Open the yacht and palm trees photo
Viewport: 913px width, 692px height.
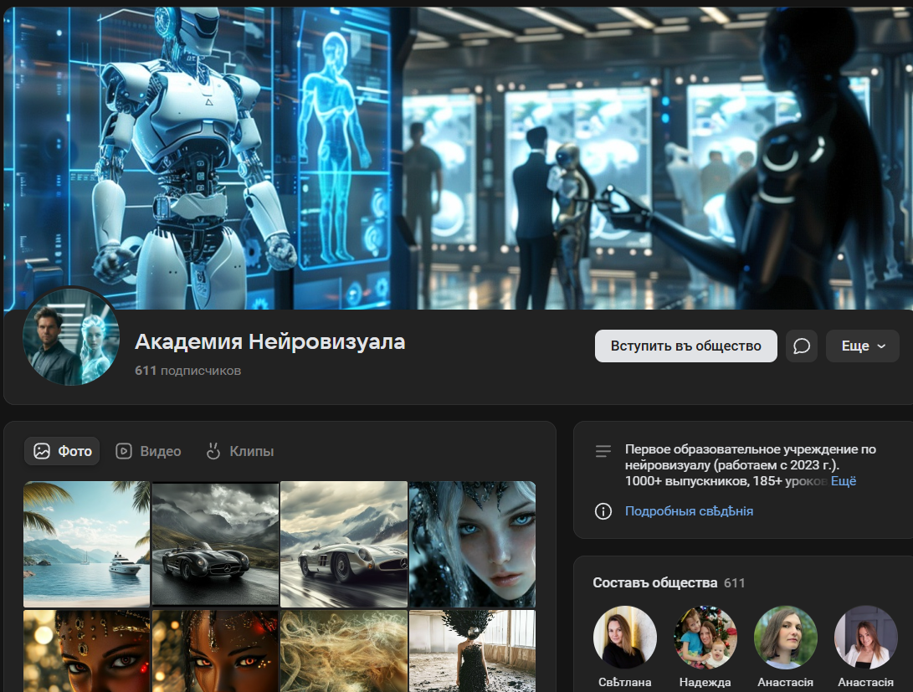[86, 544]
